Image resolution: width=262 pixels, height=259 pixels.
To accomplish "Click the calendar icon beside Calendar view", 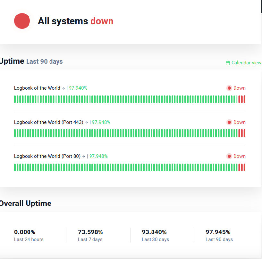I will (228, 63).
